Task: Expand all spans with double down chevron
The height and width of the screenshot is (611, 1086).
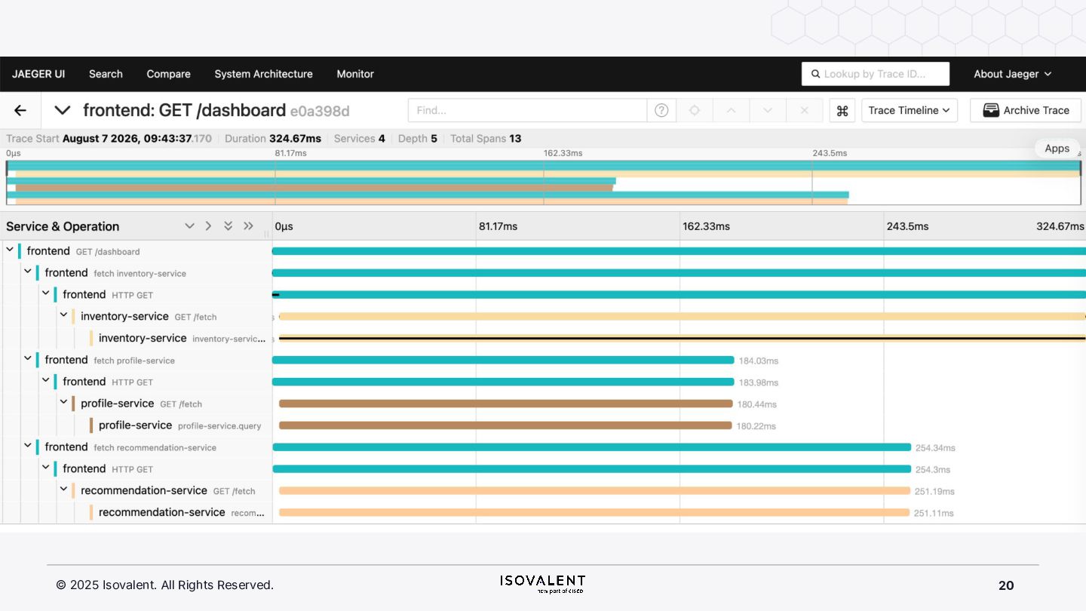Action: pyautogui.click(x=228, y=226)
